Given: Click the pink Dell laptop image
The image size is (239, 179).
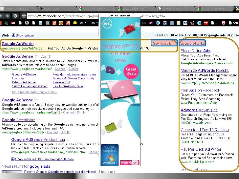Looking at the screenshot, I should 120,97.
